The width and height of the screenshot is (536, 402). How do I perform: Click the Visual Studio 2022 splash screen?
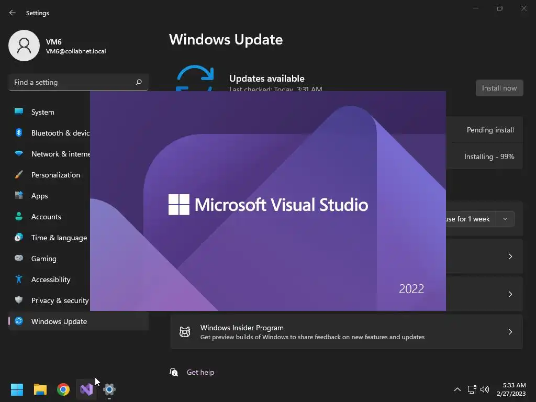click(x=268, y=201)
